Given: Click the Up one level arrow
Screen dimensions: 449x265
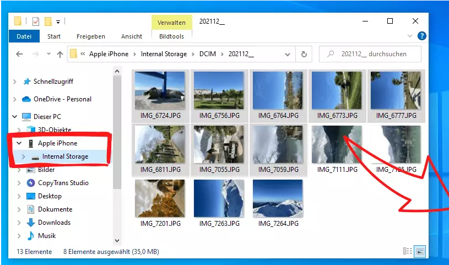Looking at the screenshot, I should 60,54.
